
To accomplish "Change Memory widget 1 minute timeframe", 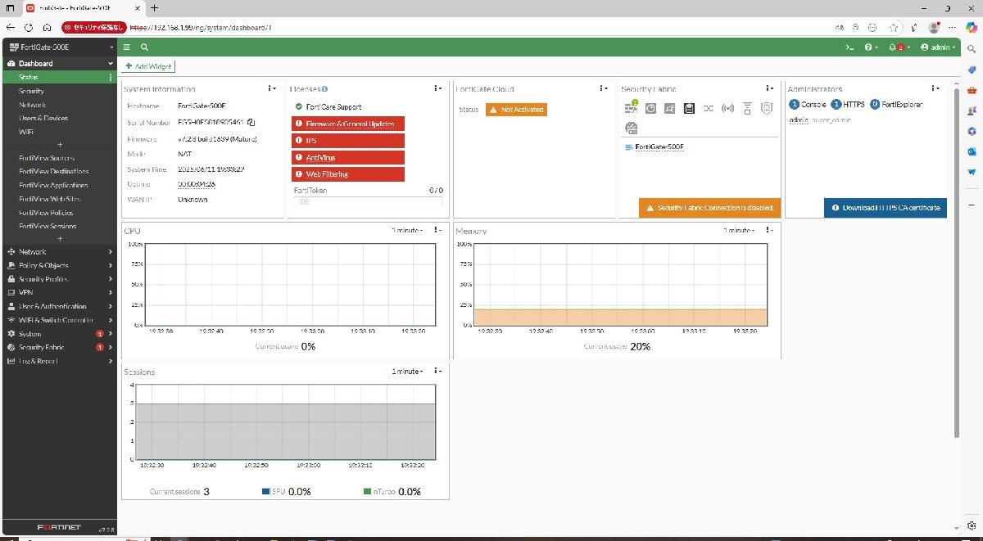I will click(739, 231).
